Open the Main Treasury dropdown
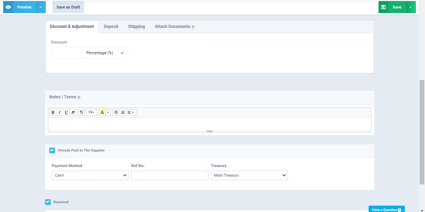The image size is (425, 212). pyautogui.click(x=249, y=176)
